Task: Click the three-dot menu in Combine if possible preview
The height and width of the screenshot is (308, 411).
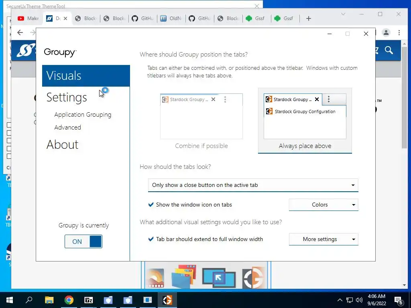Action: pyautogui.click(x=225, y=99)
